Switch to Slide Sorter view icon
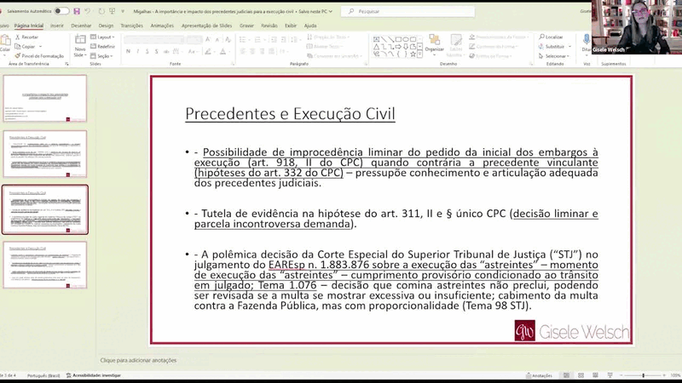The height and width of the screenshot is (383, 682). click(581, 375)
